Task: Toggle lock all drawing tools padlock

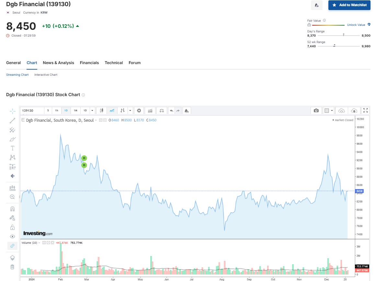Action: [x=13, y=227]
